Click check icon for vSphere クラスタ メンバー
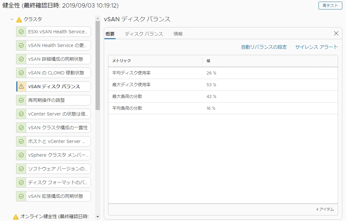 click(21, 155)
